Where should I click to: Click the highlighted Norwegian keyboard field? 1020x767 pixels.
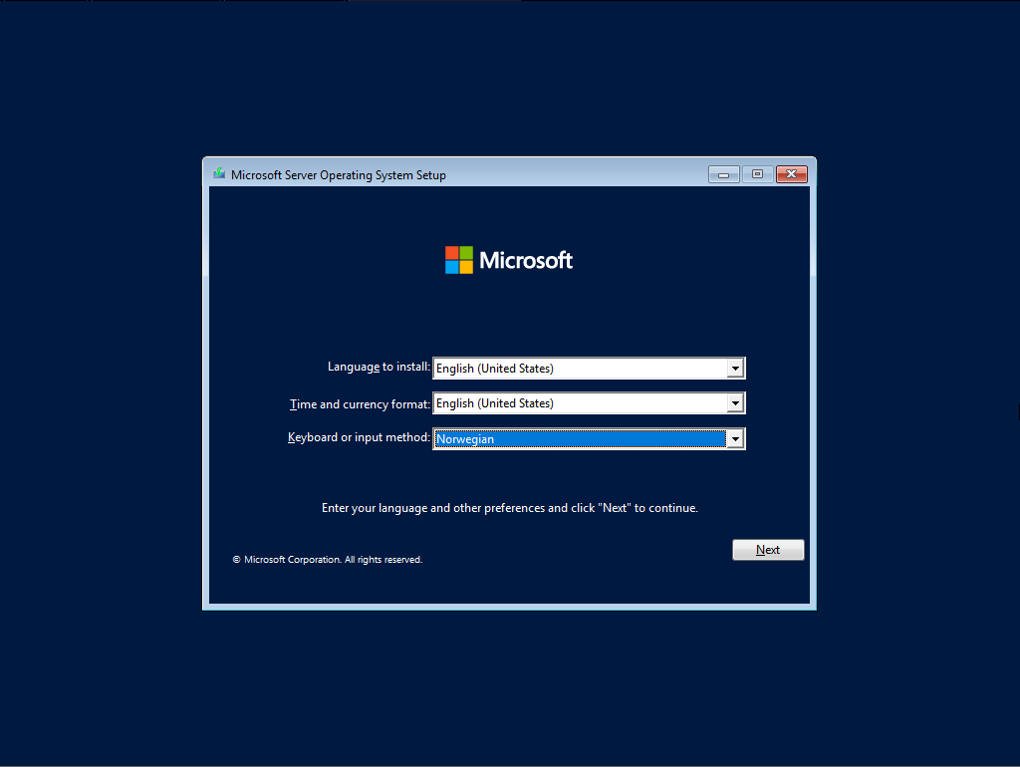589,439
